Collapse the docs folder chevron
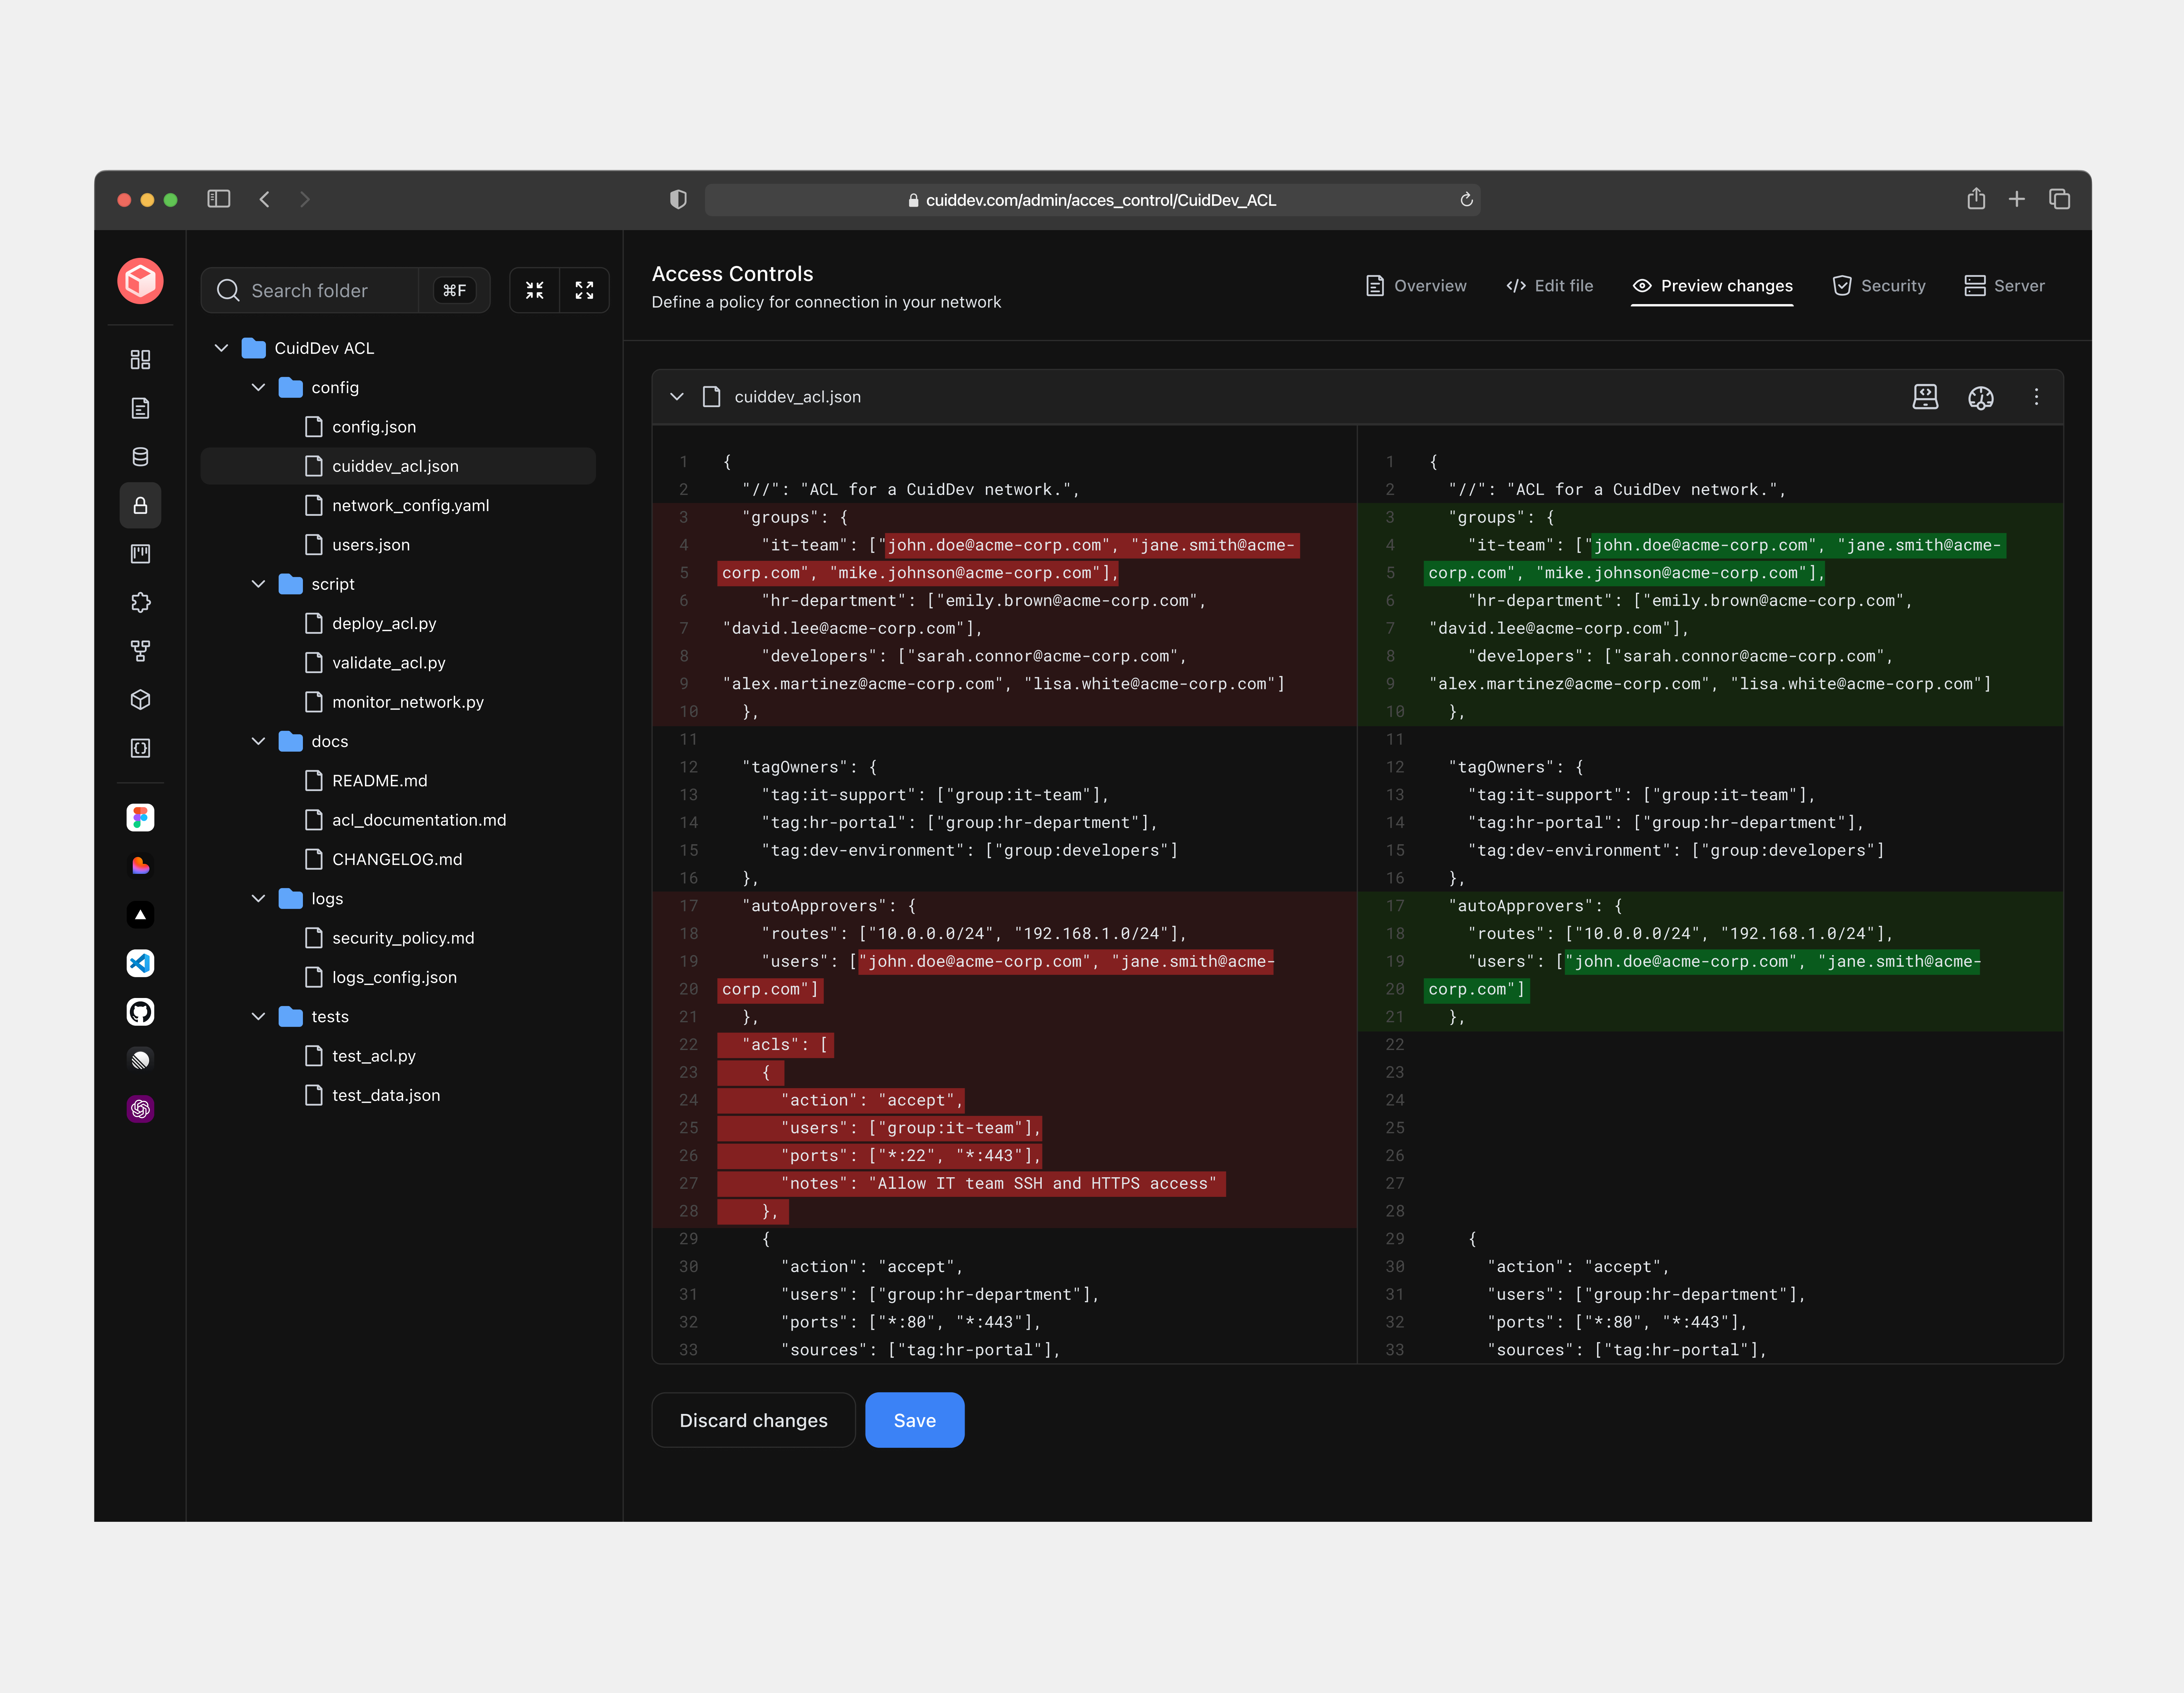Image resolution: width=2184 pixels, height=1693 pixels. tap(258, 741)
